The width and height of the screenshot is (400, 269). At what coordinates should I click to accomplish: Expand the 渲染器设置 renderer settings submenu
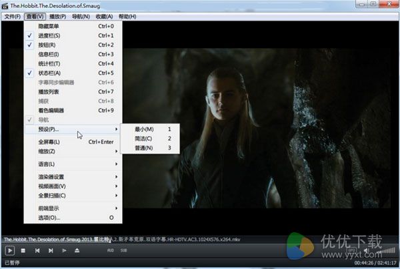(73, 177)
